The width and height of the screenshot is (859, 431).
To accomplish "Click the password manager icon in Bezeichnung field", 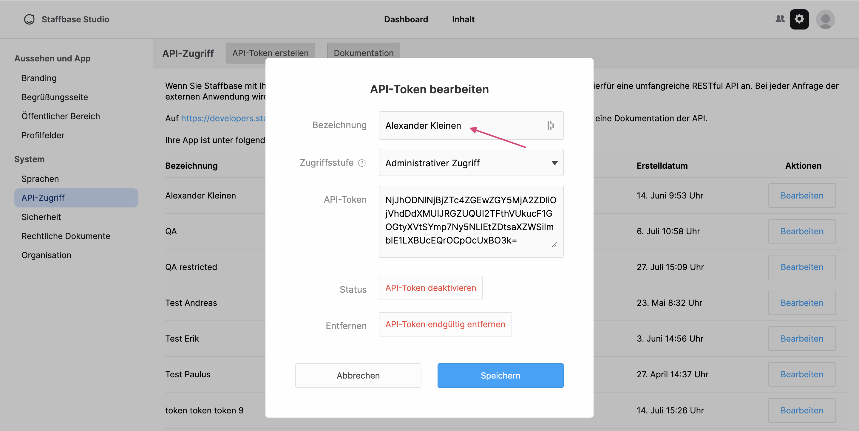I will pos(551,126).
